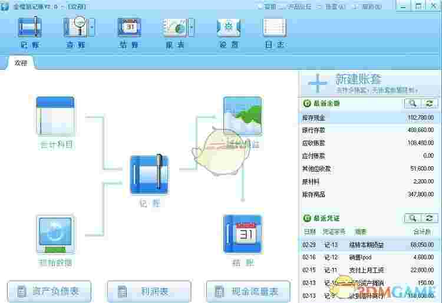Open the 报表 toolbar icon

tap(175, 27)
